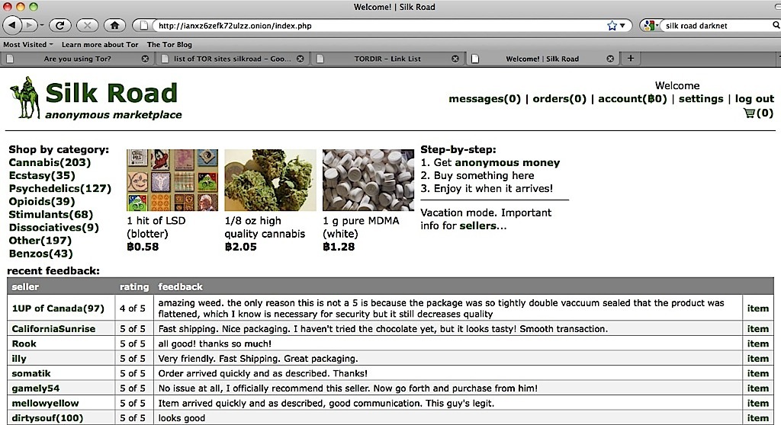Open the account balance link
The width and height of the screenshot is (781, 425).
632,98
